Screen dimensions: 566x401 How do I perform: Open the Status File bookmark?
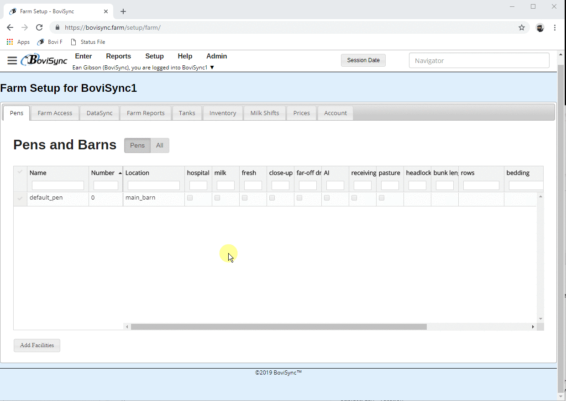point(88,42)
